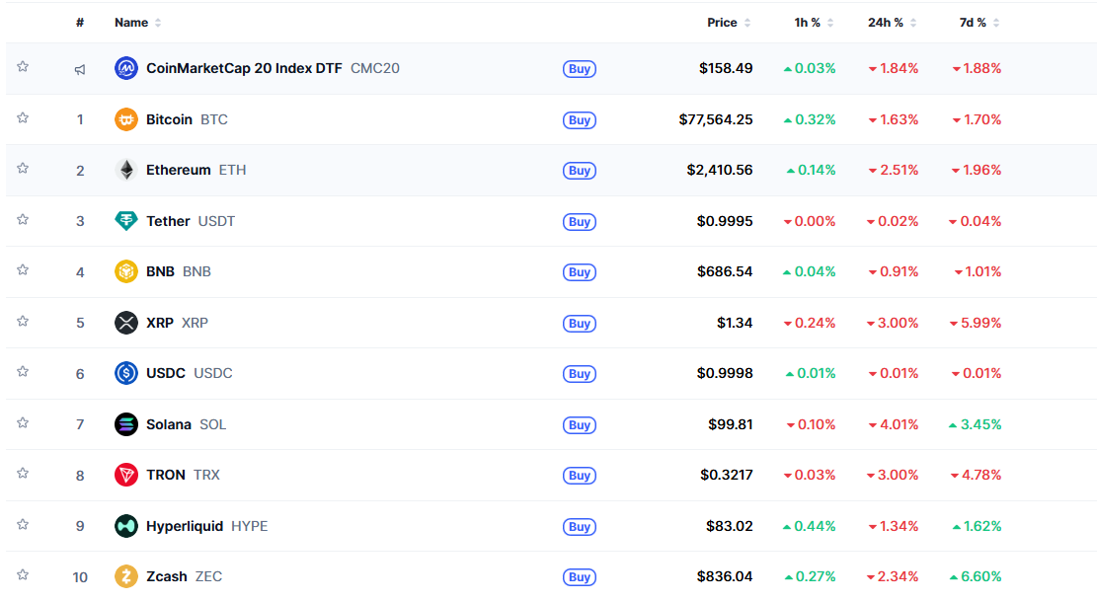Click the BNB coin logo
This screenshot has width=1097, height=601.
point(126,271)
